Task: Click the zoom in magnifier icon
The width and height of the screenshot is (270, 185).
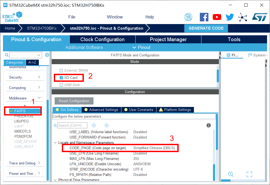Action: (x=231, y=174)
